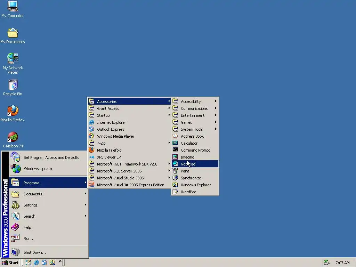
Task: Click the magnifier quick launch icon
Action: [x=52, y=262]
